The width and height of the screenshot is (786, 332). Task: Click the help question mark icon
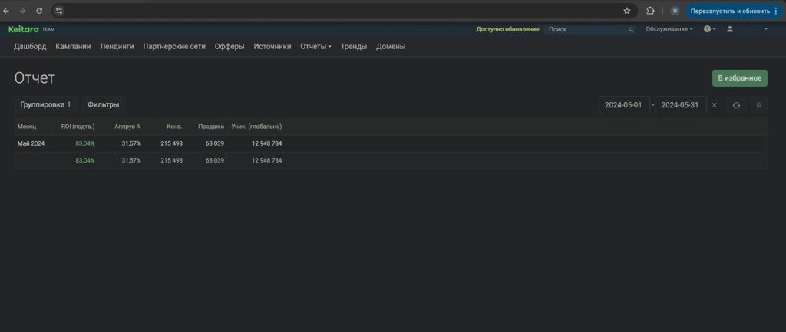708,29
